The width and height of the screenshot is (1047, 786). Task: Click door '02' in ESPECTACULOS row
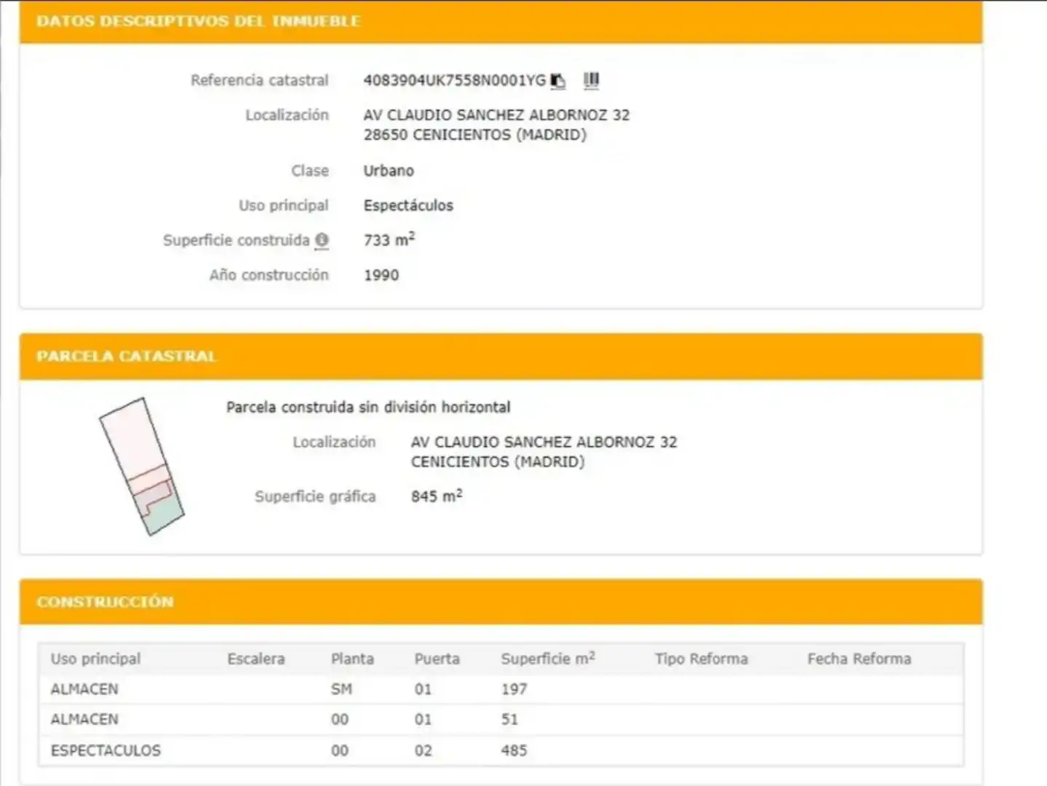423,750
